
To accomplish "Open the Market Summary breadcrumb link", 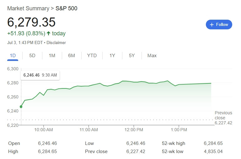I will (x=28, y=8).
